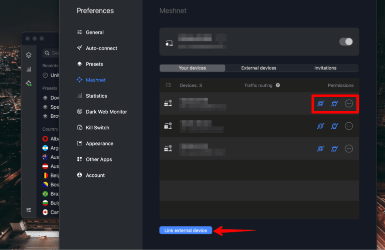Open more options for the second device
This screenshot has height=250, width=385.
pos(349,126)
